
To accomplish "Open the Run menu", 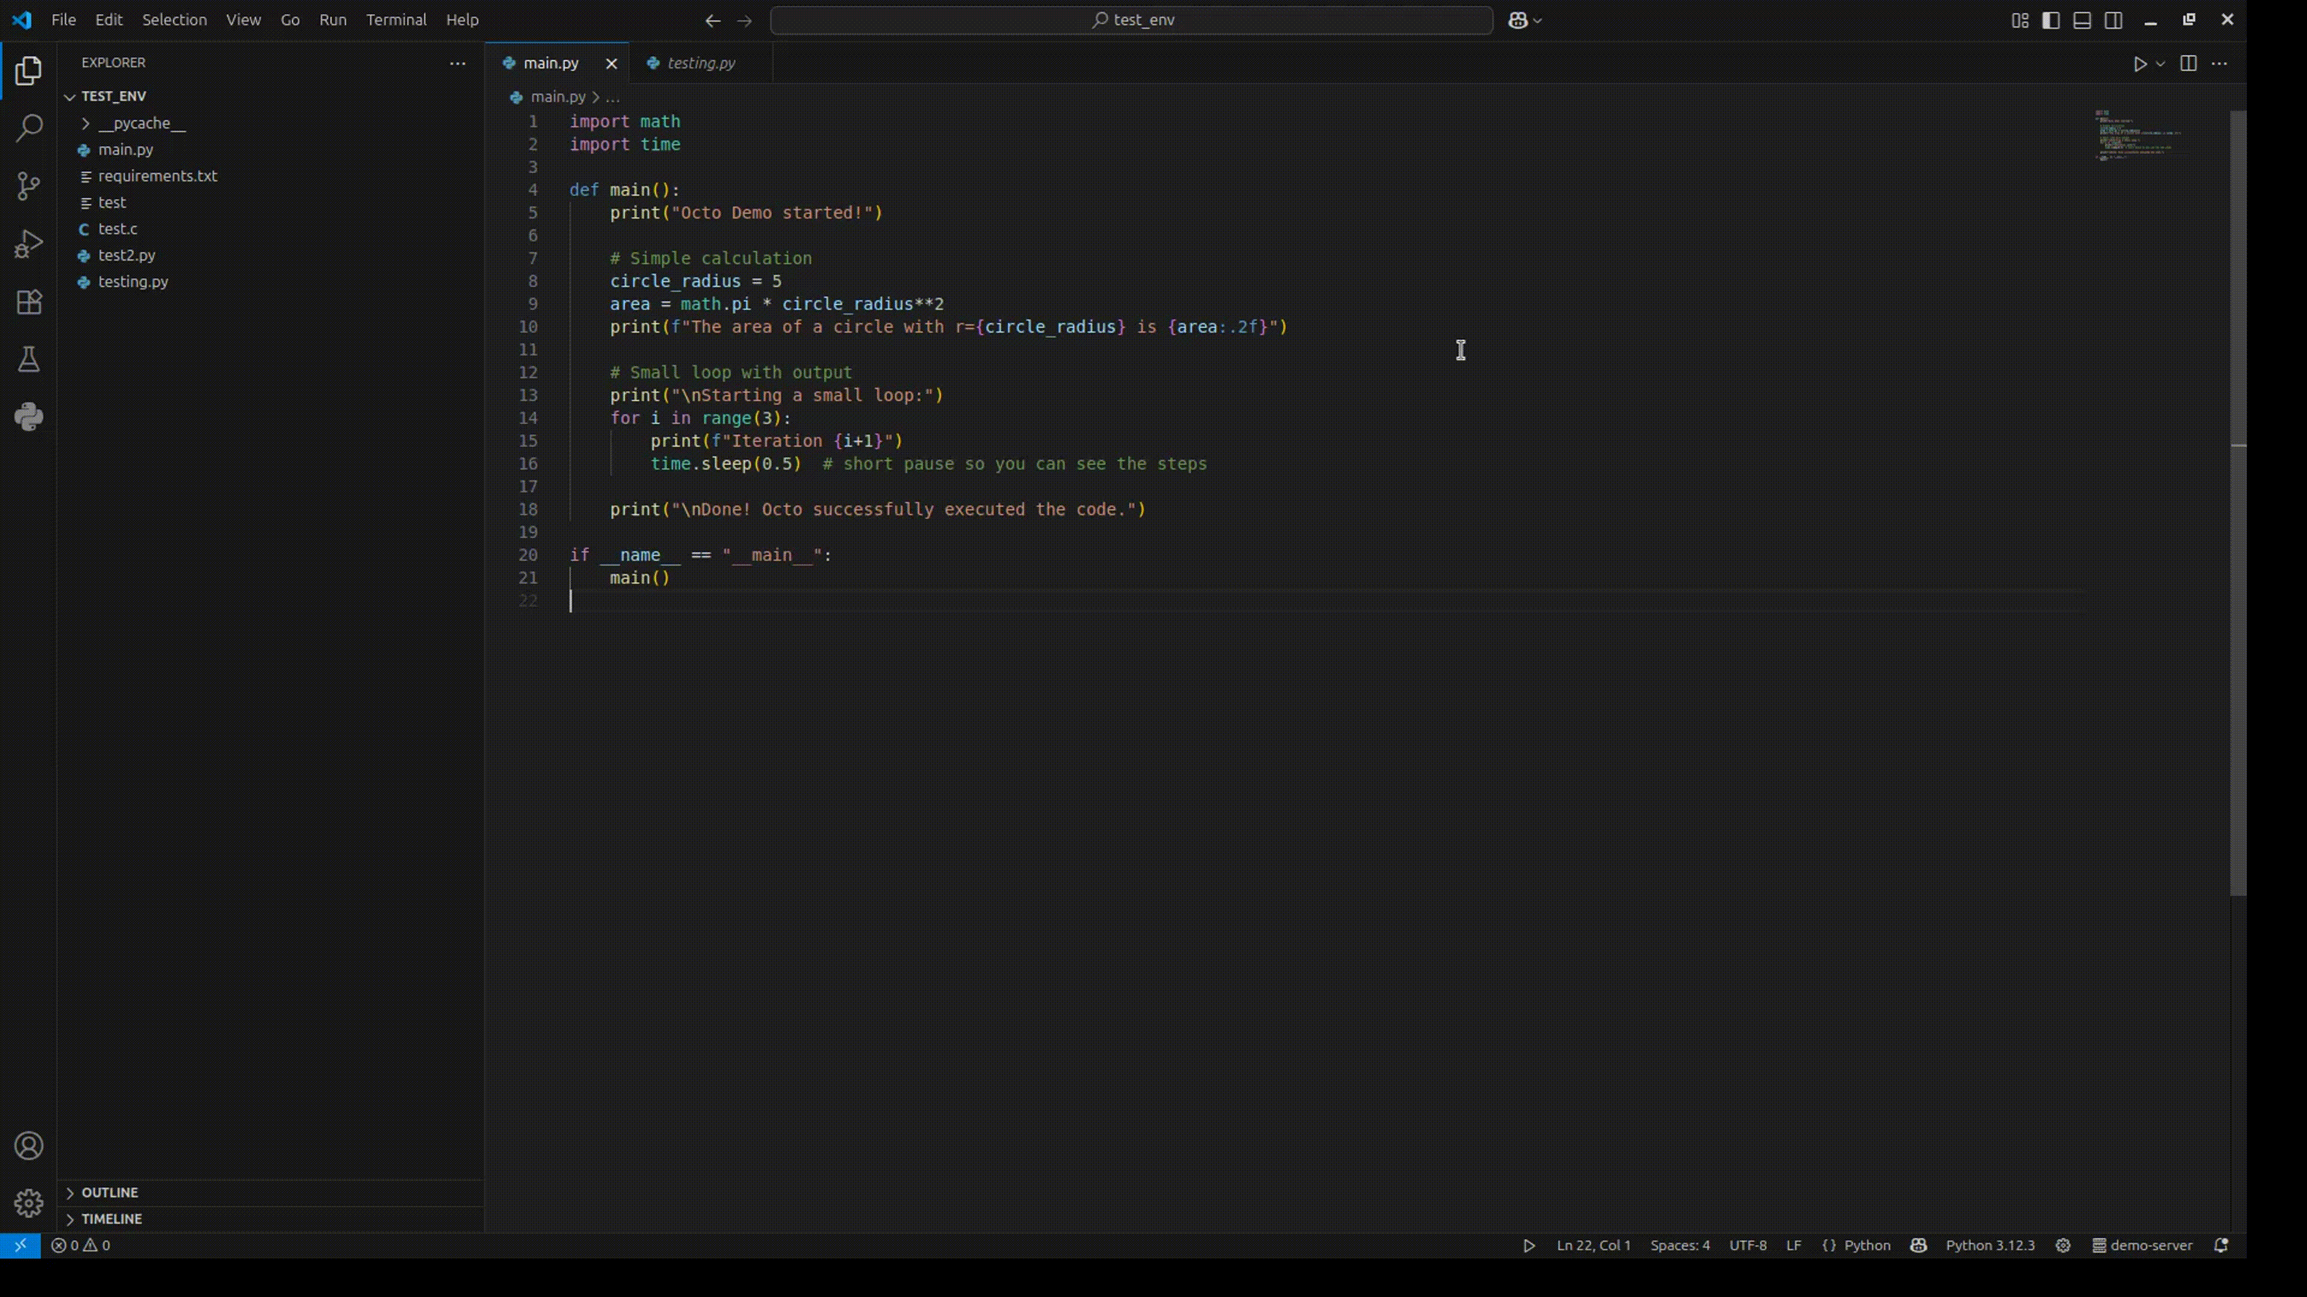I will point(333,20).
